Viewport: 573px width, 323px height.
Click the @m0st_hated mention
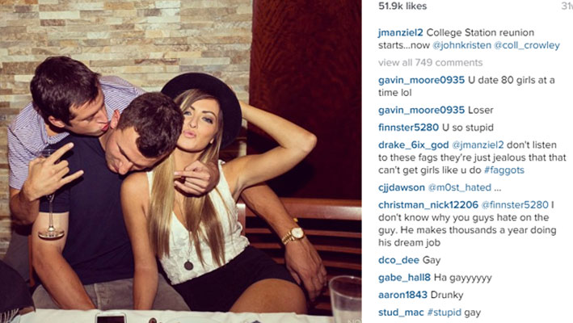pos(459,187)
